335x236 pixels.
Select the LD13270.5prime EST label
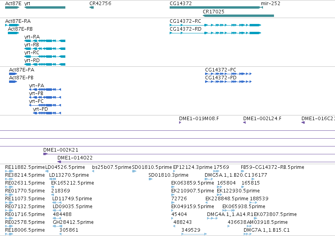(x=69, y=175)
